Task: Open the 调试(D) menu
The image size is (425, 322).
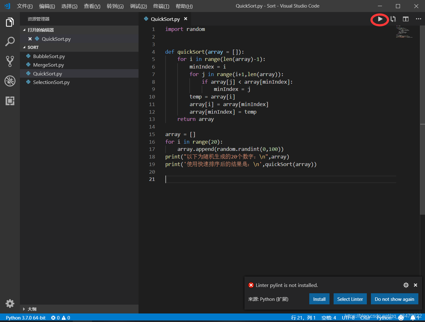Action: coord(138,6)
